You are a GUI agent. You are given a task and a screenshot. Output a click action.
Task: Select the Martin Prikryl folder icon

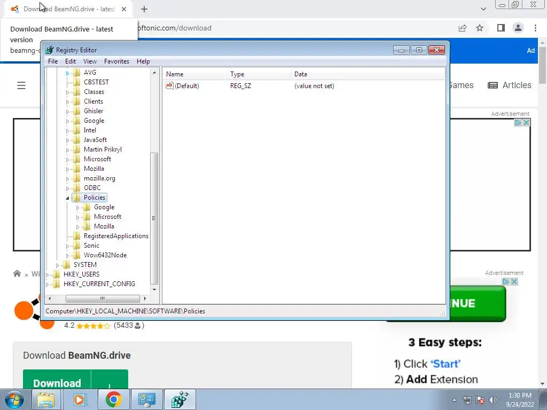77,149
